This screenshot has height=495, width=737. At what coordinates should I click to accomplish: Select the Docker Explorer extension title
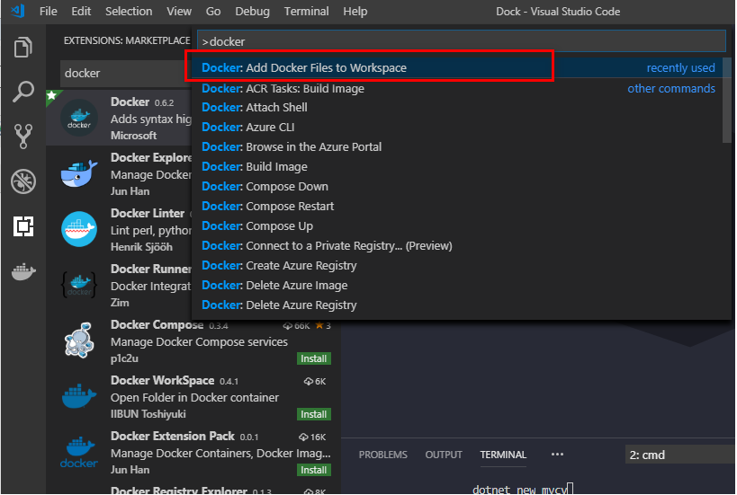coord(151,157)
